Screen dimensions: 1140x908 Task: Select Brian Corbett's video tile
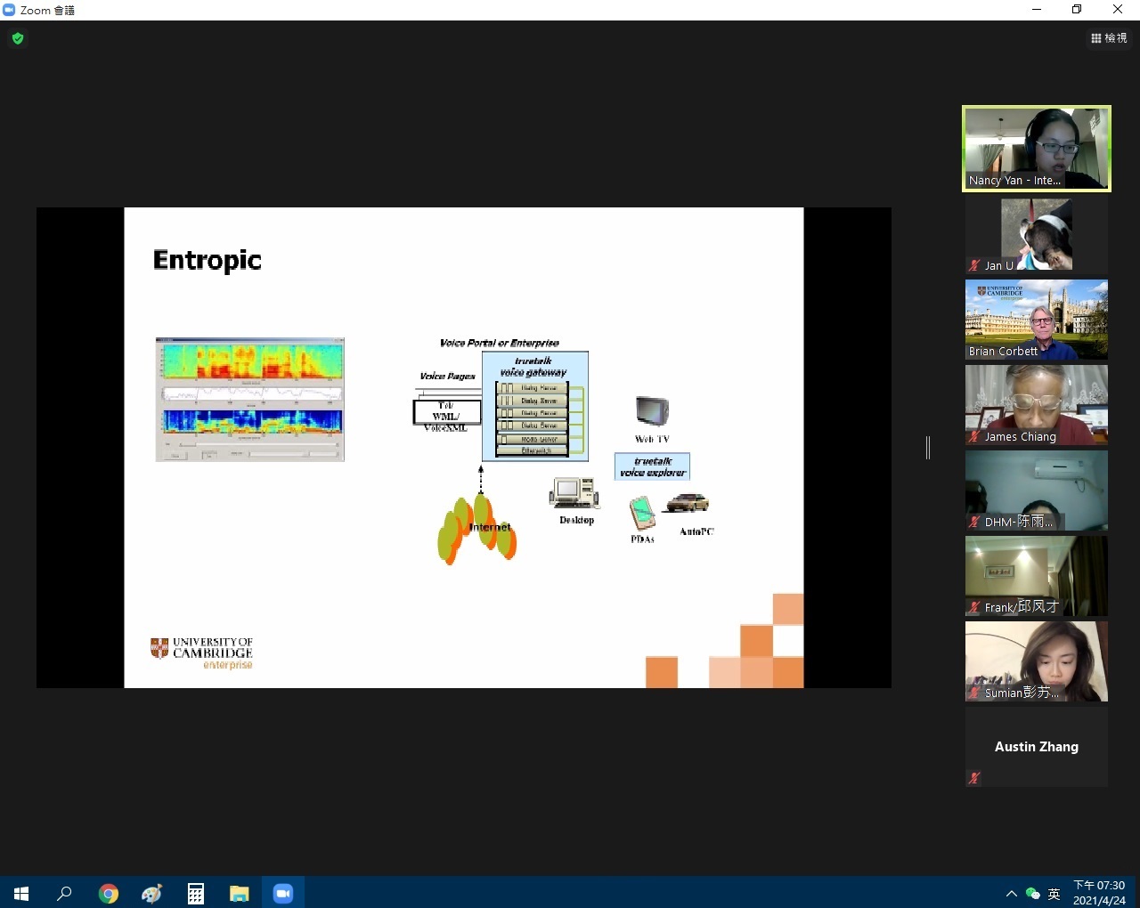click(x=1036, y=320)
